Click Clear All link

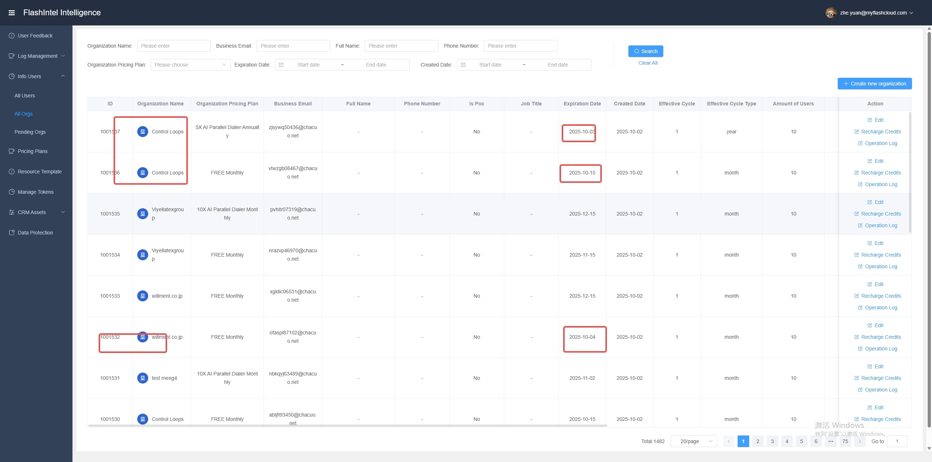(x=648, y=63)
